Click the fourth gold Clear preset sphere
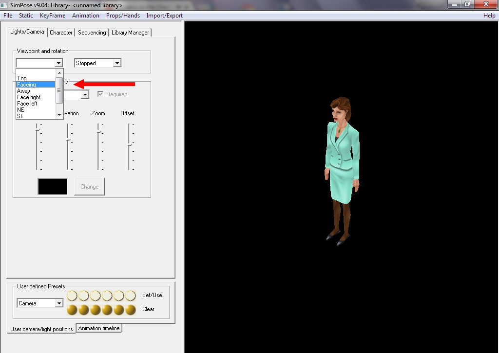This screenshot has width=499, height=353. [x=107, y=310]
